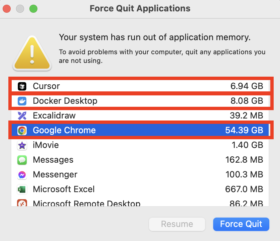Viewport: 280px width, 241px height.
Task: Click the 86.2 MB memory value
Action: [x=246, y=203]
